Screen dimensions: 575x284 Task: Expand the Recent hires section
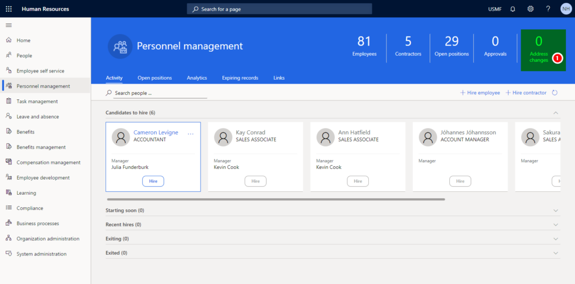(x=556, y=225)
